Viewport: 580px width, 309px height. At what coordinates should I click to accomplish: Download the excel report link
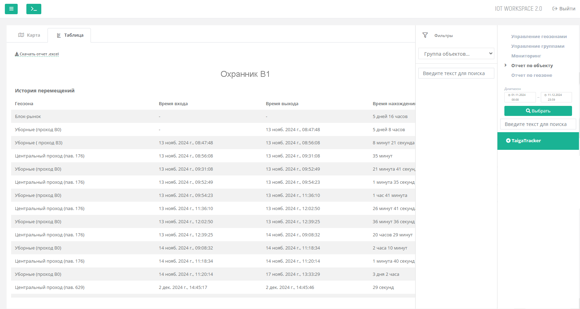39,54
